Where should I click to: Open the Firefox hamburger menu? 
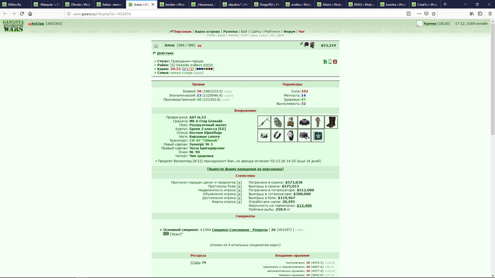click(x=490, y=13)
